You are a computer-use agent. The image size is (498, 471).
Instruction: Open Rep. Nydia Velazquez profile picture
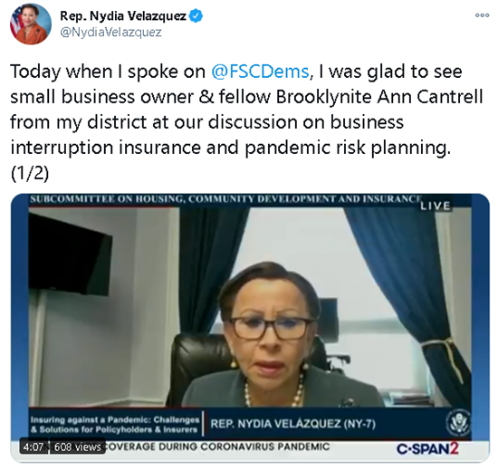31,24
